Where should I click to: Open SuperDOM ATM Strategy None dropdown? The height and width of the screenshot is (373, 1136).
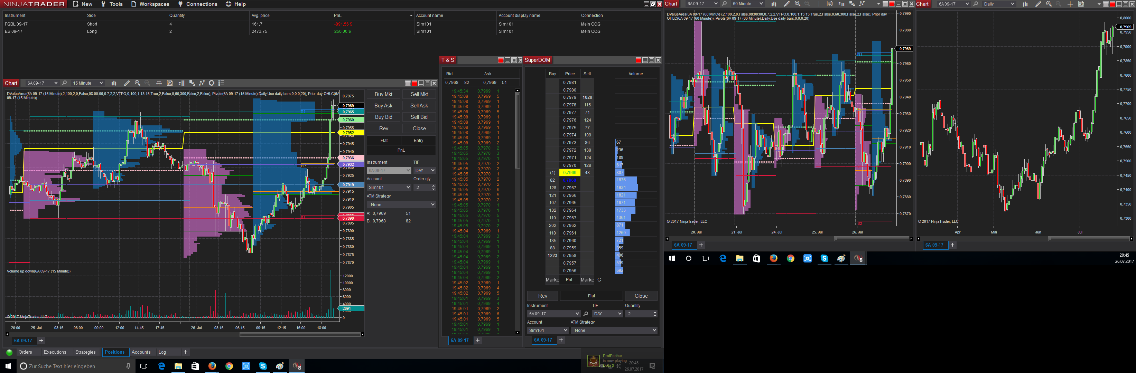click(614, 331)
